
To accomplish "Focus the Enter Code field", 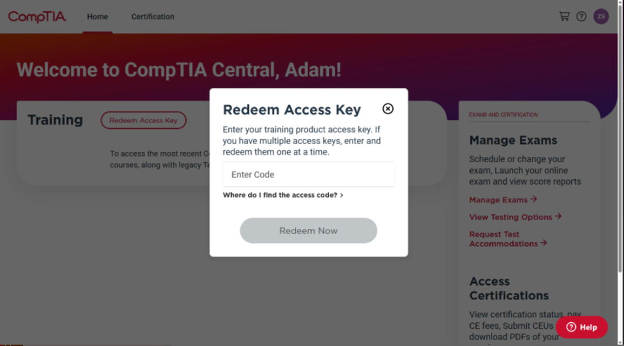I will point(308,174).
